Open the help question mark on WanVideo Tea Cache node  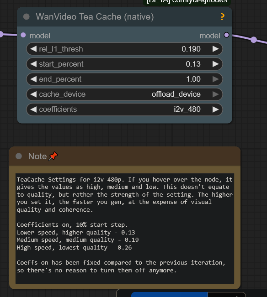pyautogui.click(x=222, y=17)
